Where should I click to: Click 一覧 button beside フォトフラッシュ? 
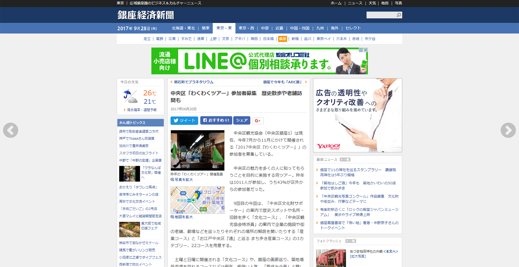351,241
